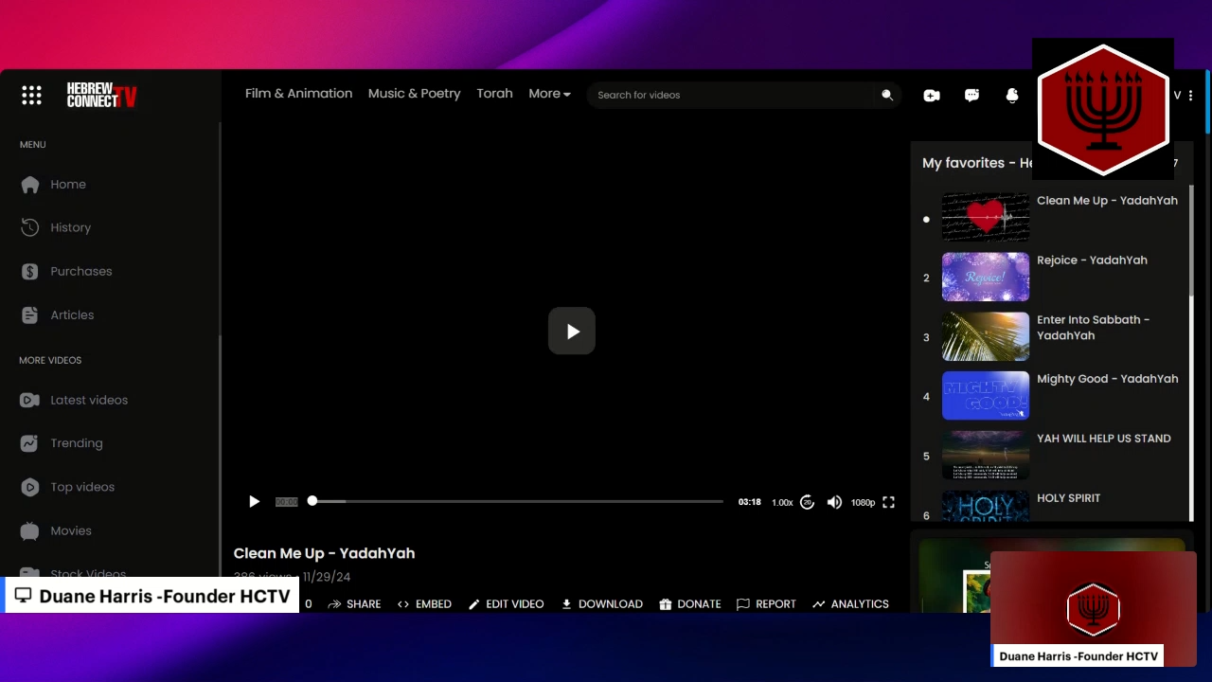The height and width of the screenshot is (682, 1212).
Task: Click 'Rejoice - YadahYah' playlist title
Action: pyautogui.click(x=1092, y=260)
